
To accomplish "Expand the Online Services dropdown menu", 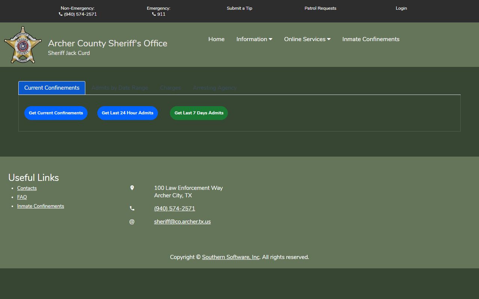I will tap(307, 39).
